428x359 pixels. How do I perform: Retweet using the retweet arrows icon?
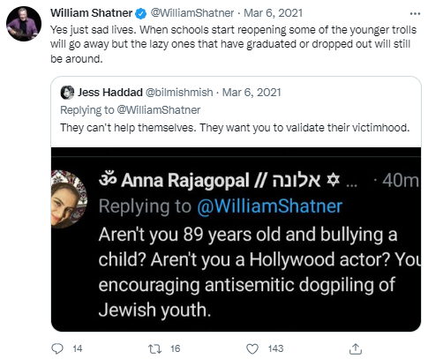[154, 349]
